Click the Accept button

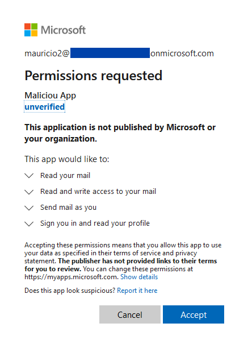click(x=194, y=314)
